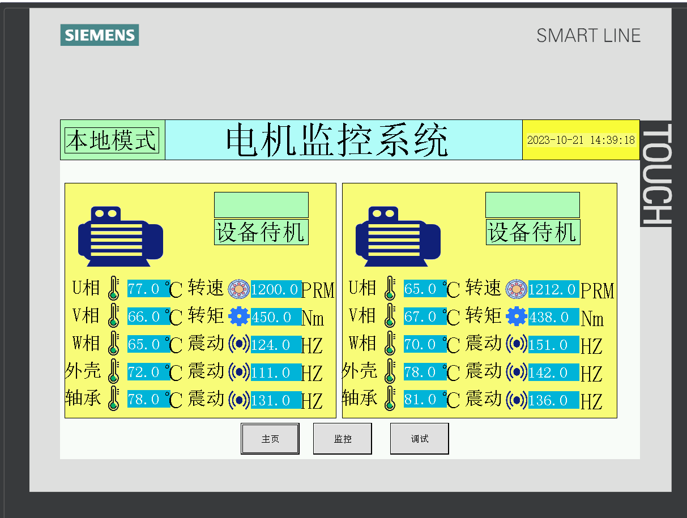Click the left motor icon
The width and height of the screenshot is (687, 518).
click(120, 236)
